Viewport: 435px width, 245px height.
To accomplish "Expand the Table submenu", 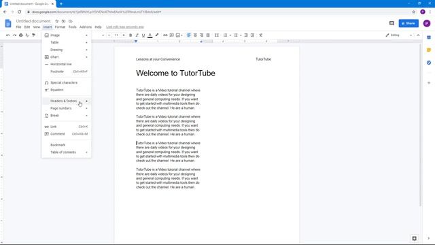I will coord(67,42).
